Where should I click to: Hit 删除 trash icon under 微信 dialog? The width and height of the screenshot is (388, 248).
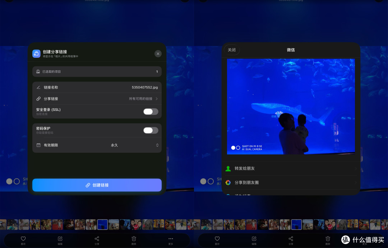(328, 239)
